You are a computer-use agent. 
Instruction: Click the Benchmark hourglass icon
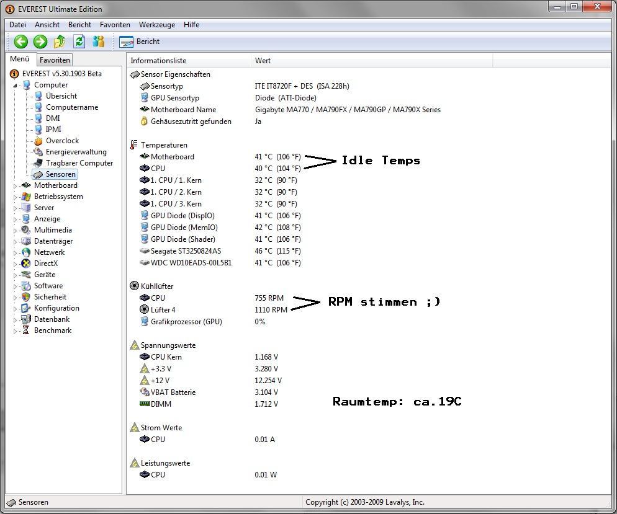tap(26, 330)
